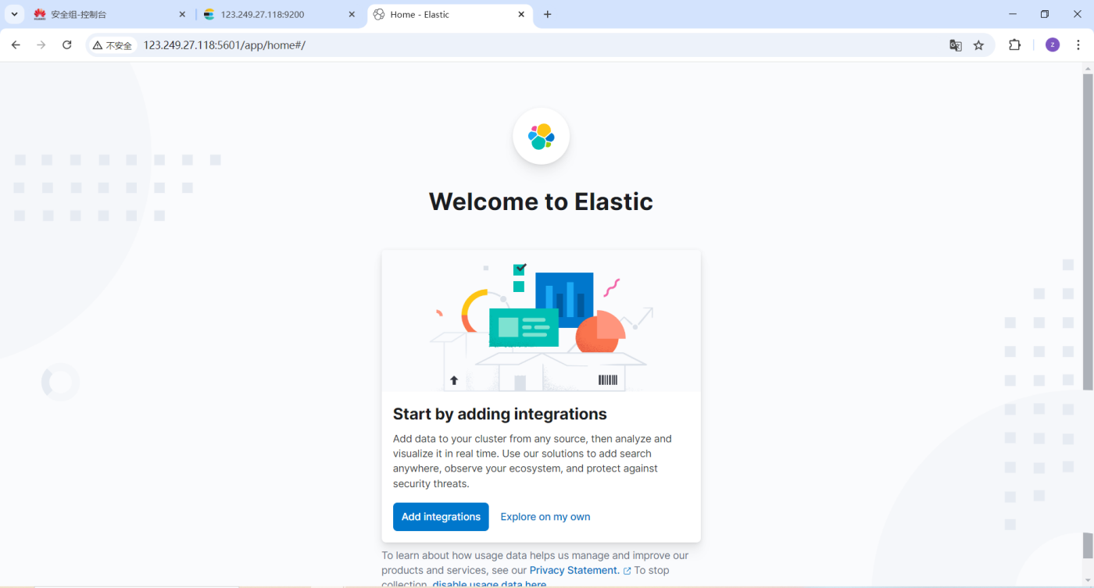The width and height of the screenshot is (1094, 588).
Task: Choose Explore on my own
Action: click(x=545, y=517)
